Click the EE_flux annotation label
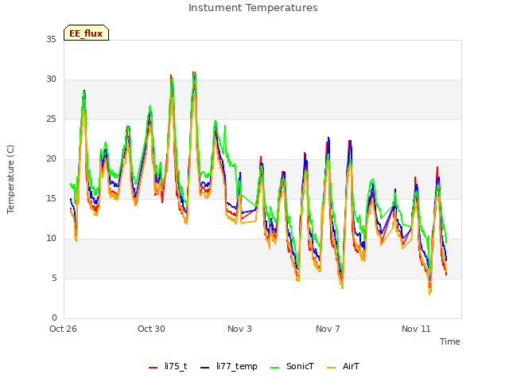509x382 pixels. [x=86, y=33]
